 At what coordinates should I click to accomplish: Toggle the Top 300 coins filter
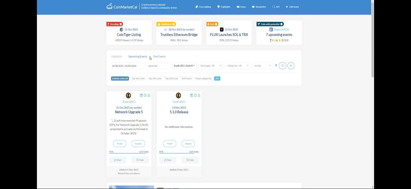pos(155,78)
